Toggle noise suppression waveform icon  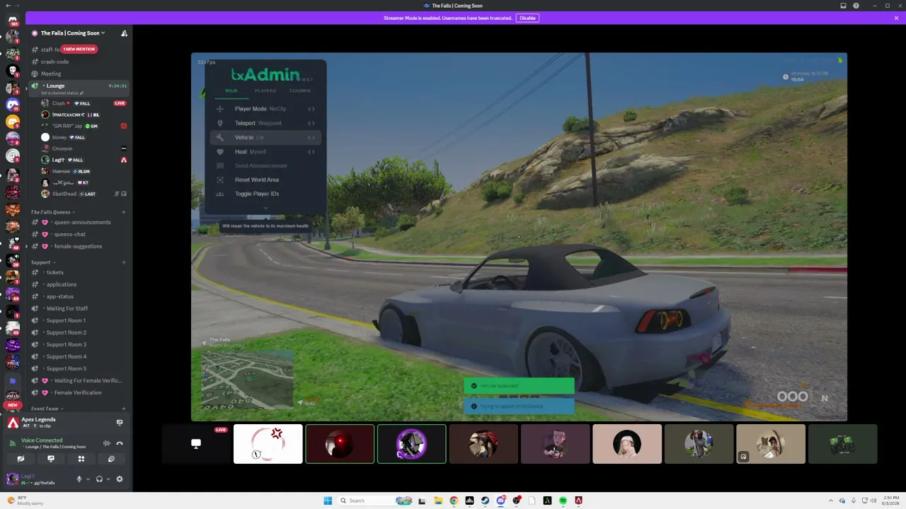(x=106, y=443)
